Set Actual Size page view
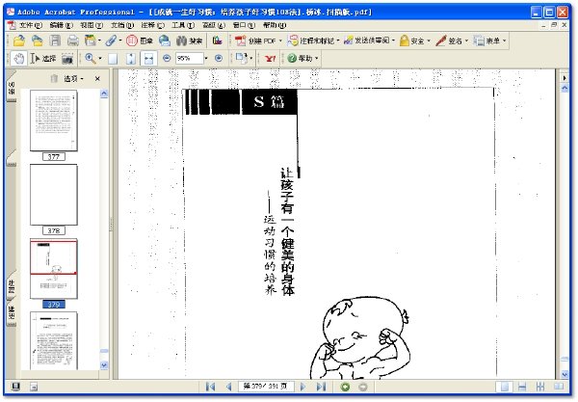Image resolution: width=578 pixels, height=402 pixels. click(x=113, y=59)
